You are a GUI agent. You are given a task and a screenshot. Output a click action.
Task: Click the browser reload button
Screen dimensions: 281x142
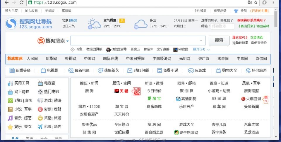click(x=21, y=3)
